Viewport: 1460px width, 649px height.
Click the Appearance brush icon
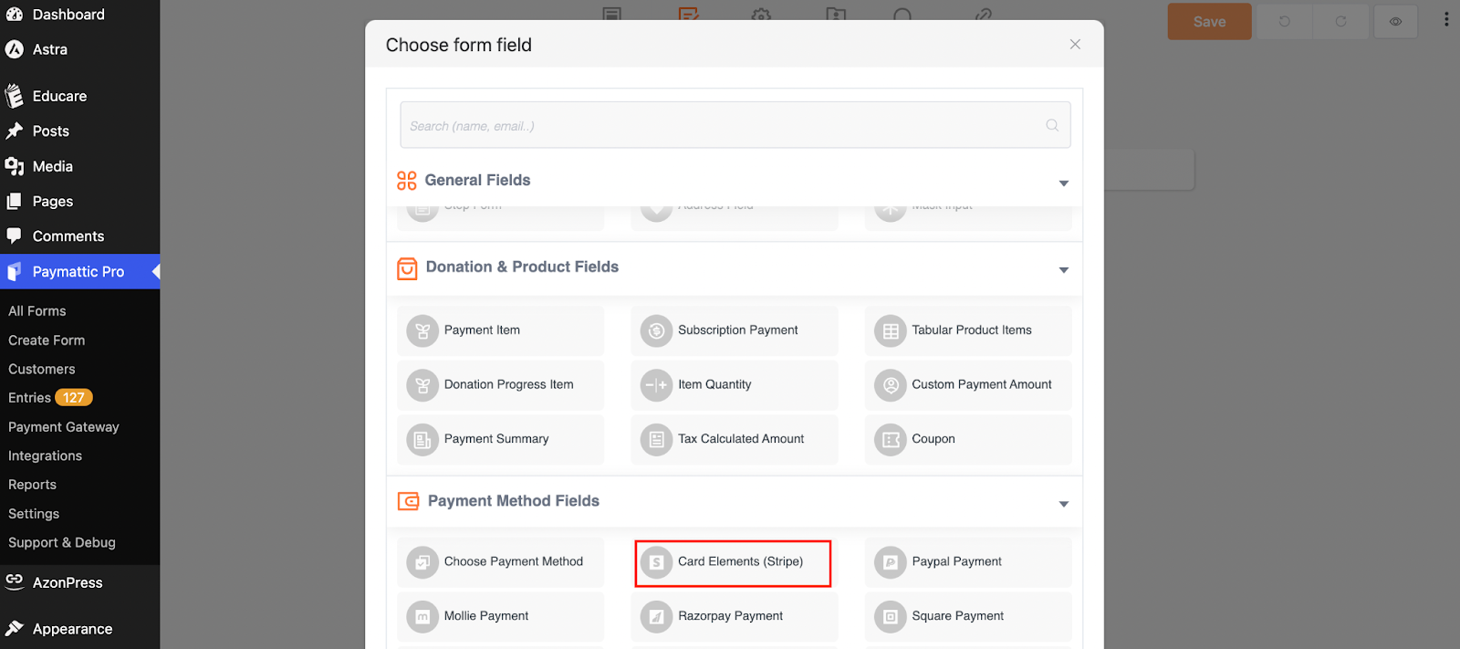click(14, 628)
